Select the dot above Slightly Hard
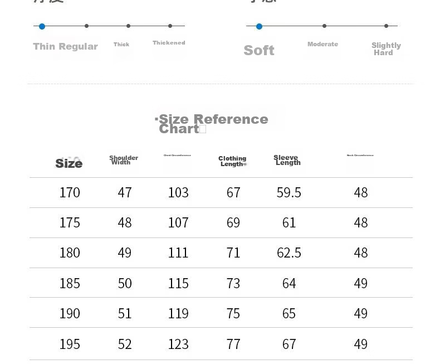Viewport: 440px width, 364px height. click(x=387, y=26)
